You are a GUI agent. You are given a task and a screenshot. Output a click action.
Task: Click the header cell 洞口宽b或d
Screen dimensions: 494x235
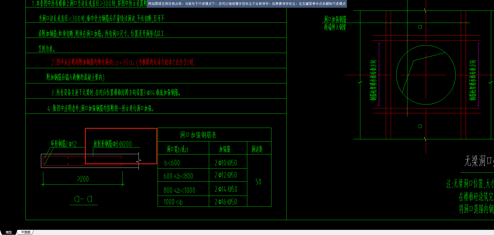tap(177, 149)
